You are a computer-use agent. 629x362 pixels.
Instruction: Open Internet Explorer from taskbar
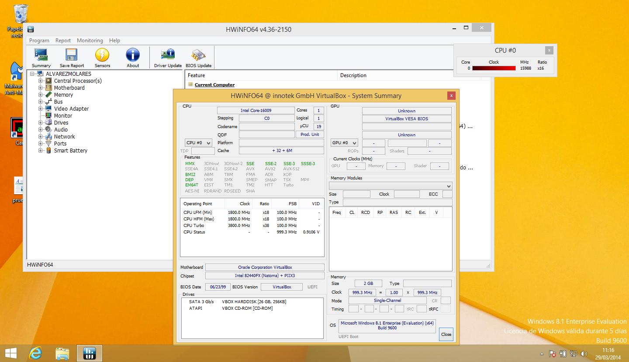point(35,352)
